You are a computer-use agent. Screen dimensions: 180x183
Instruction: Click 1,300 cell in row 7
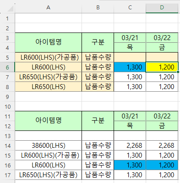coord(130,77)
